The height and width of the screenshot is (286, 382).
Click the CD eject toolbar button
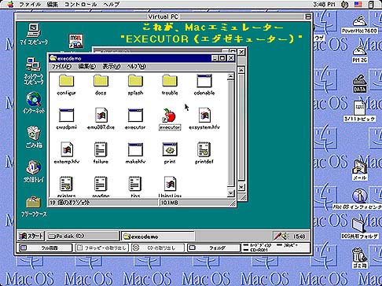pos(158,247)
